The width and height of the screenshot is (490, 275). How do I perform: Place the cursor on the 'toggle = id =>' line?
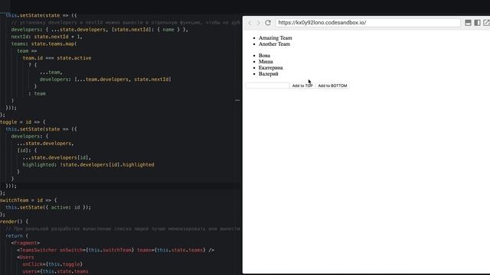(23, 122)
